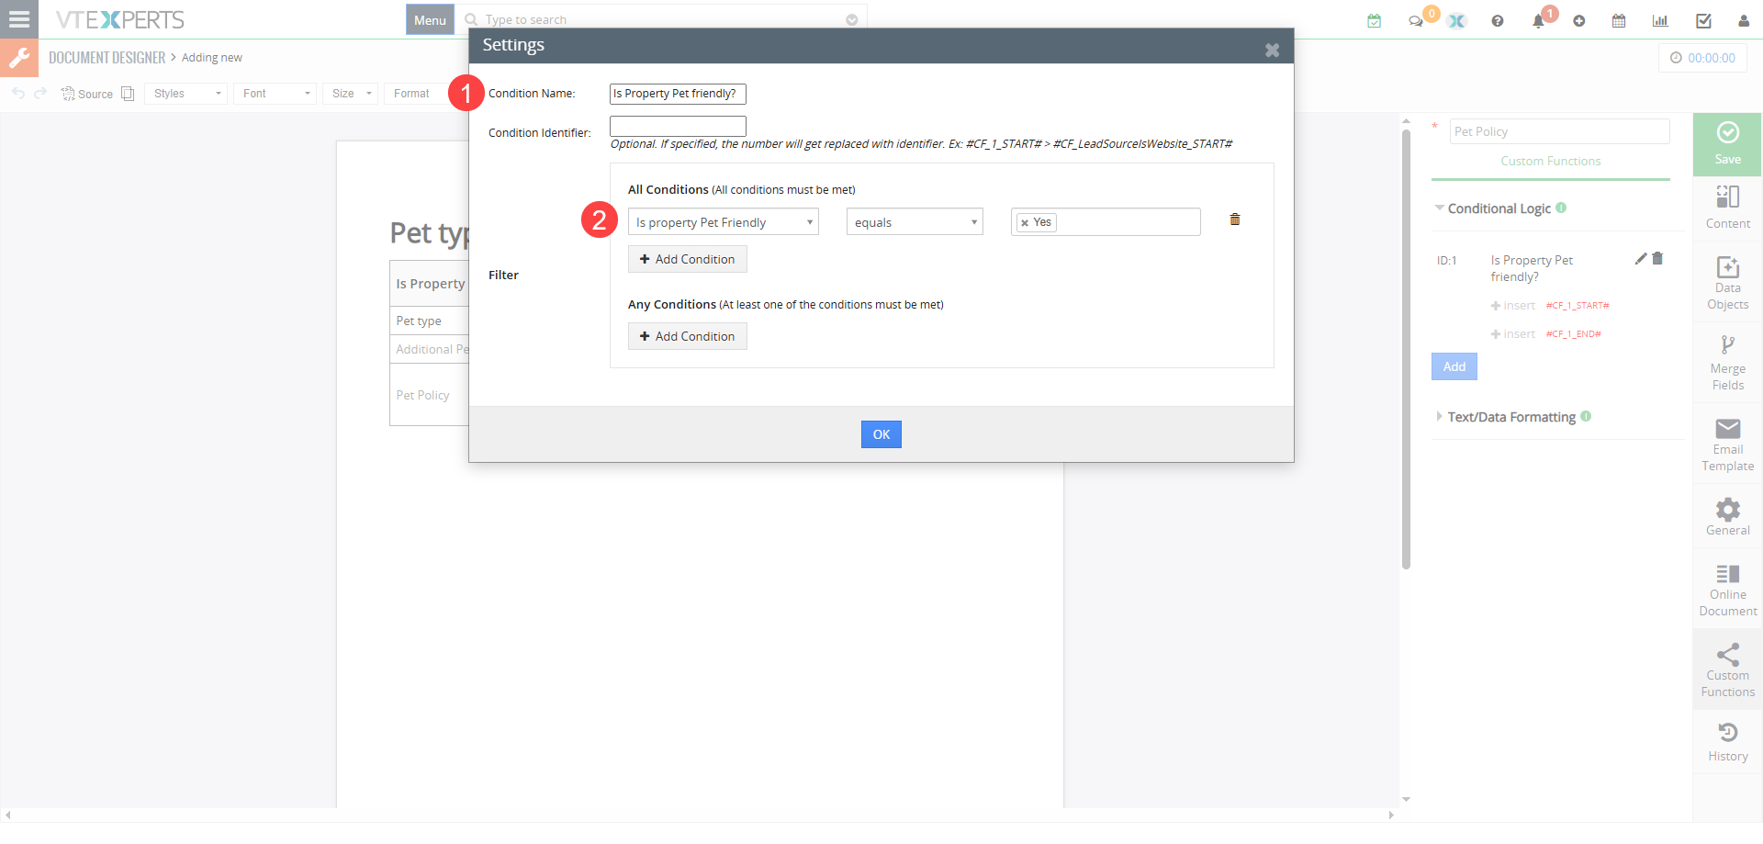Delete the condition row with trash icon
The width and height of the screenshot is (1763, 844).
[x=1234, y=219]
